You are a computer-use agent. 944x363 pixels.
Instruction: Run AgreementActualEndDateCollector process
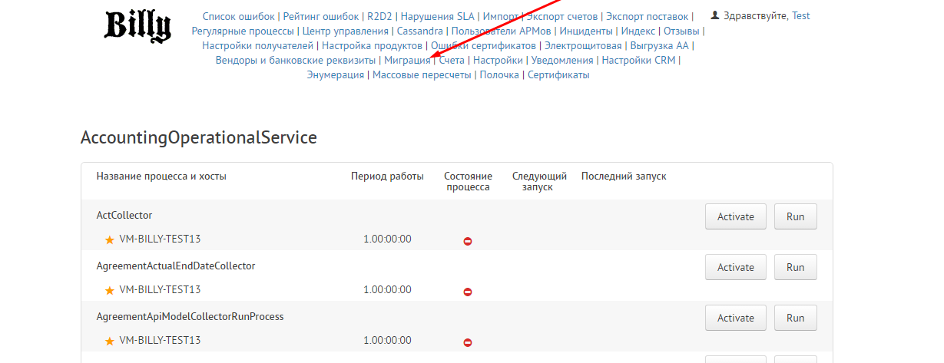coord(795,267)
